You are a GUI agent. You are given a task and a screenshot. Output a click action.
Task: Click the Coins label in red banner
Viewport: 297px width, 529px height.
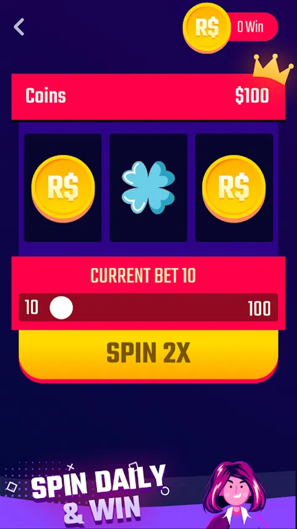tap(45, 96)
